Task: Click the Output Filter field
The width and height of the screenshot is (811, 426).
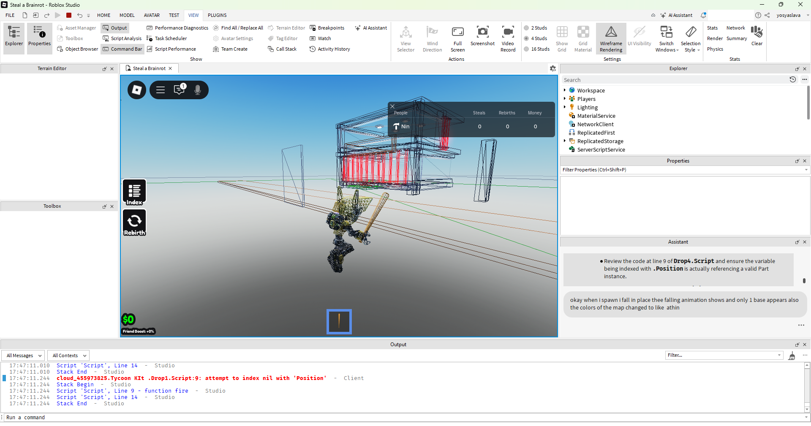Action: 724,355
